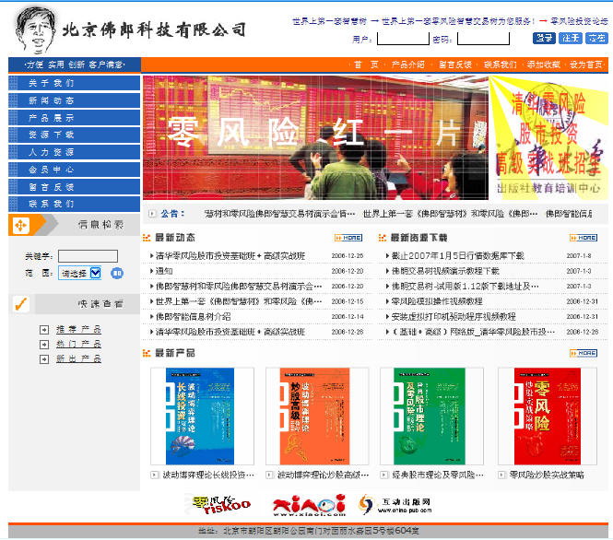
Task: Click the MORE icon for 最新动态
Action: [348, 238]
